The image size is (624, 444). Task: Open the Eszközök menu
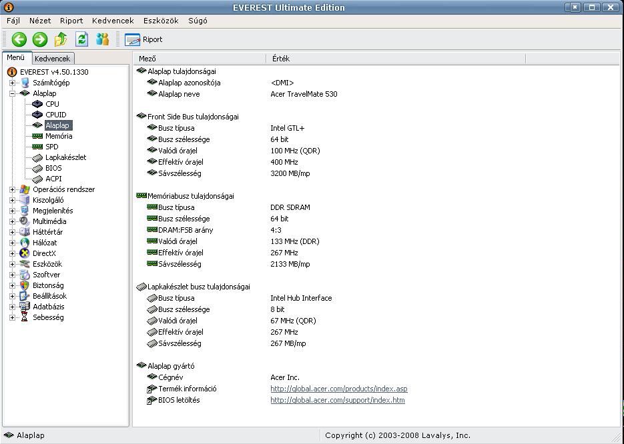point(161,21)
